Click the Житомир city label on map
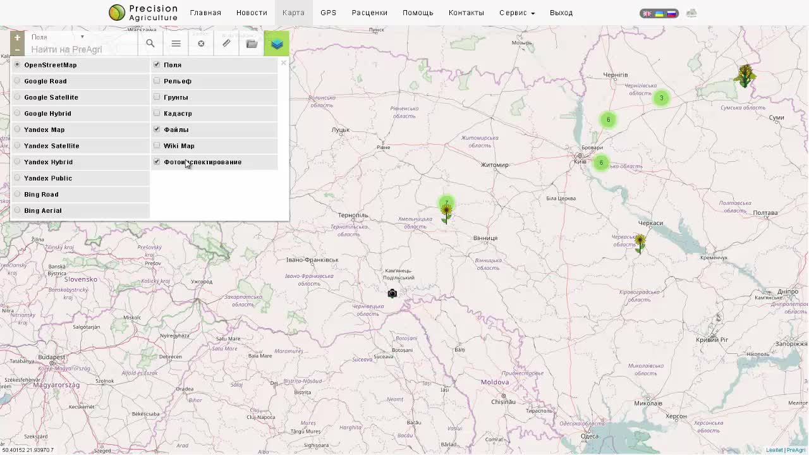This screenshot has width=809, height=455. point(494,165)
